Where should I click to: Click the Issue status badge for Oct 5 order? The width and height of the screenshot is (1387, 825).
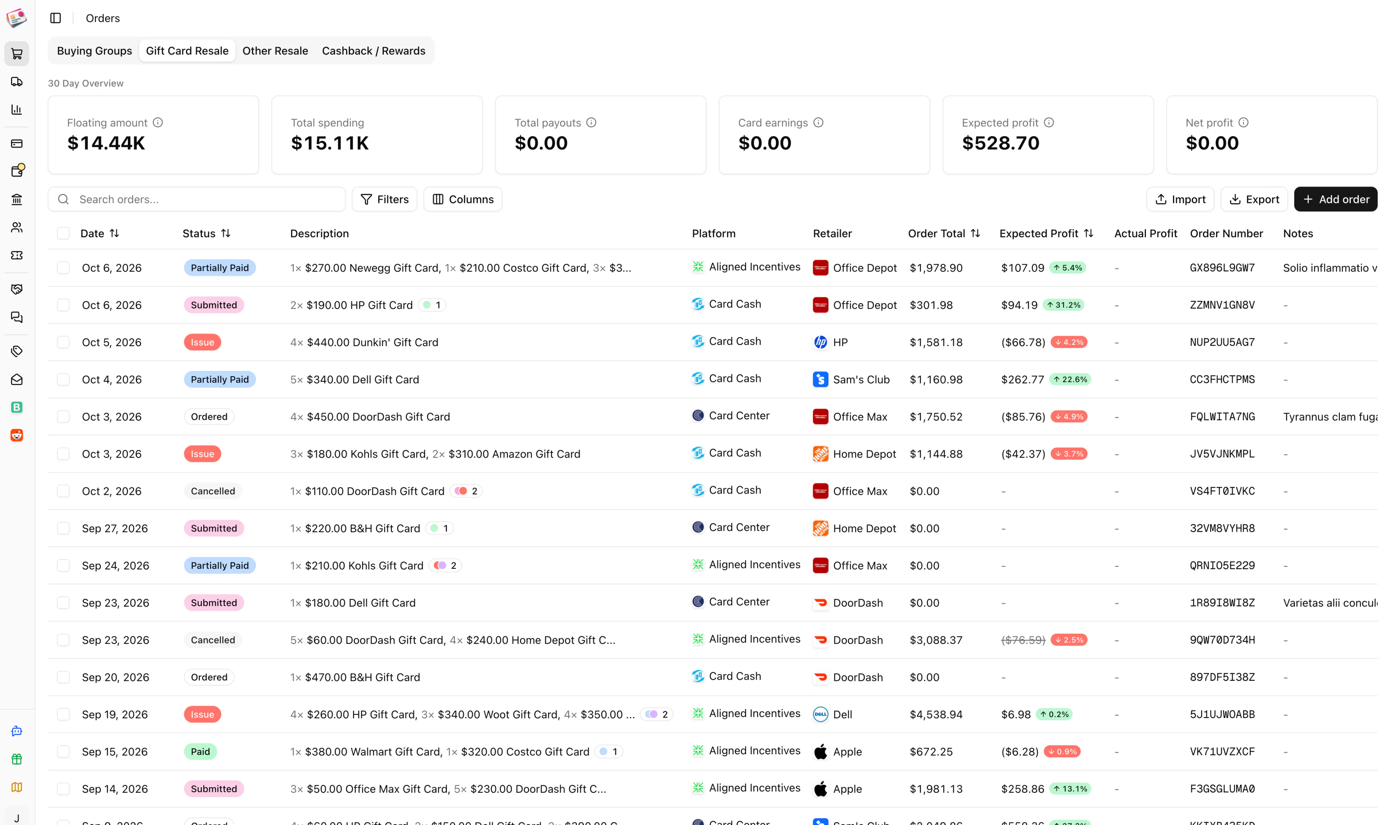(x=202, y=342)
